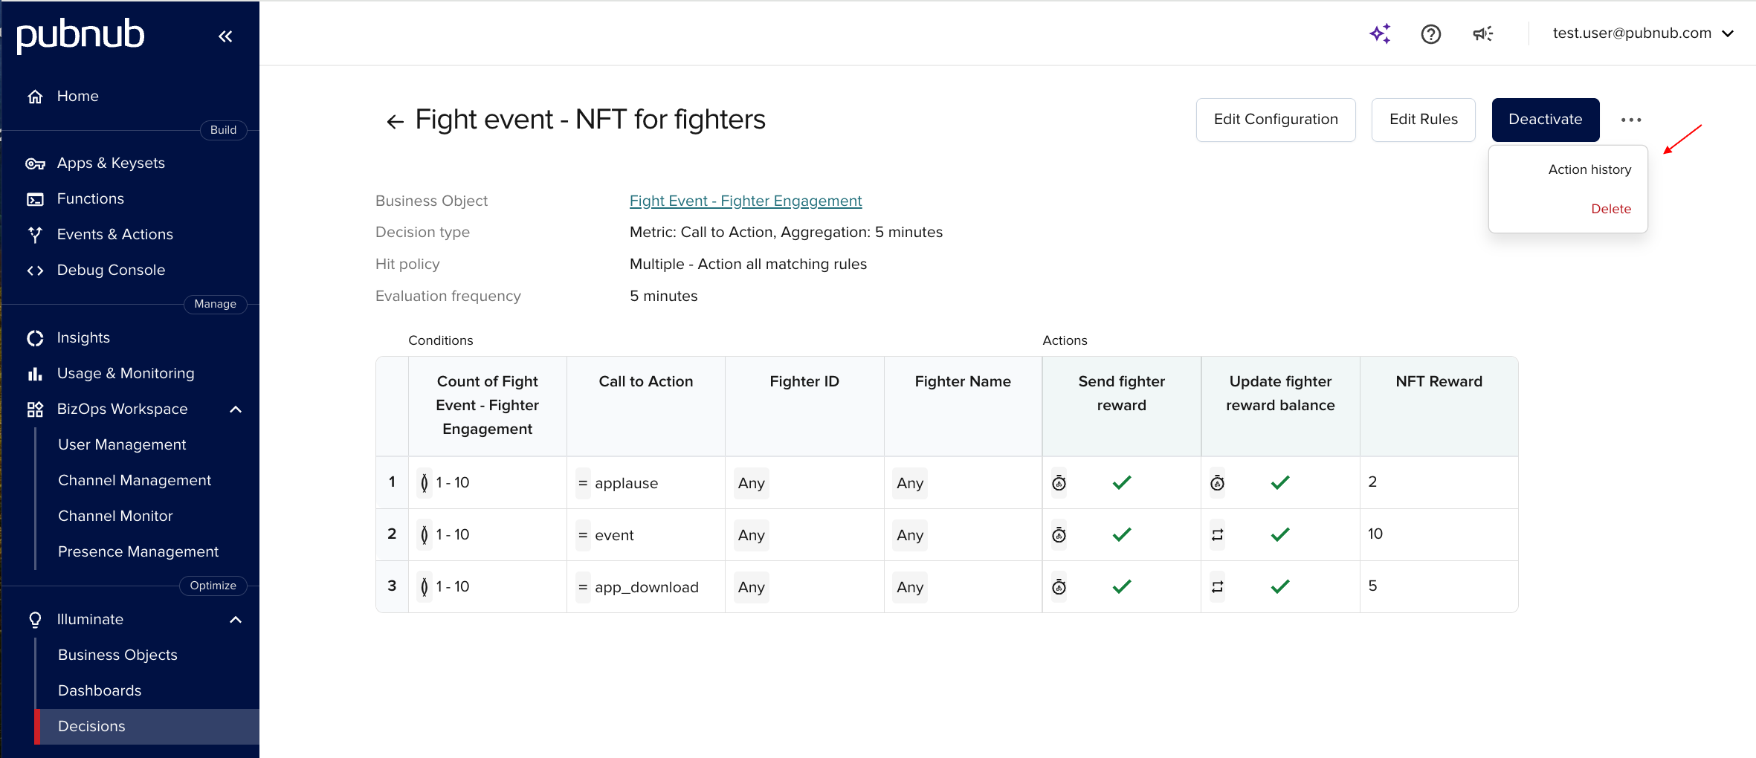This screenshot has width=1756, height=758.
Task: Choose Delete from the options menu
Action: tap(1610, 209)
